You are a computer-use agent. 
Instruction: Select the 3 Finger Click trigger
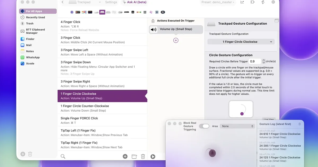tap(102, 40)
